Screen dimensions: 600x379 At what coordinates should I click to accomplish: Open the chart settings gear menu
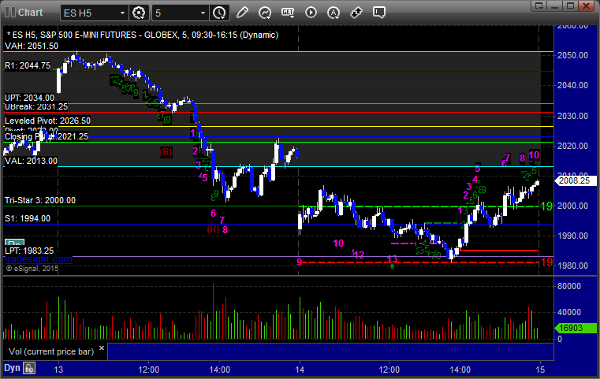click(139, 13)
